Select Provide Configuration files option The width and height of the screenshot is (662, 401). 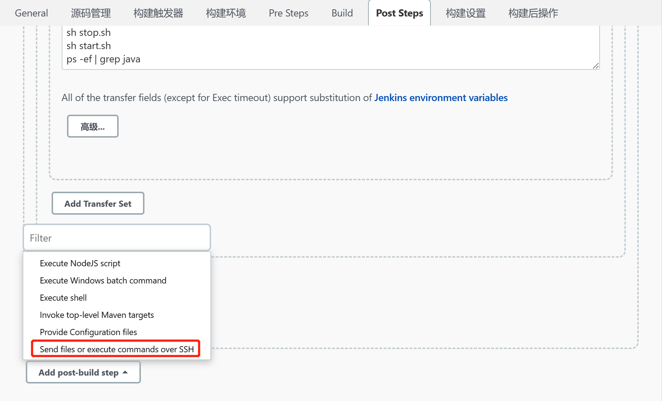point(88,332)
